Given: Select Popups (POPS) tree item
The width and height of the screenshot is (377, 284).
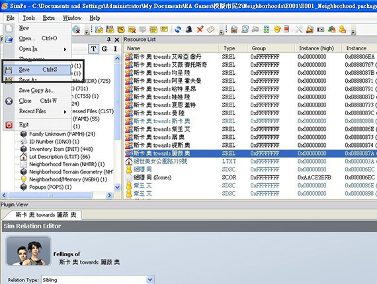Looking at the screenshot, I should [x=50, y=187].
